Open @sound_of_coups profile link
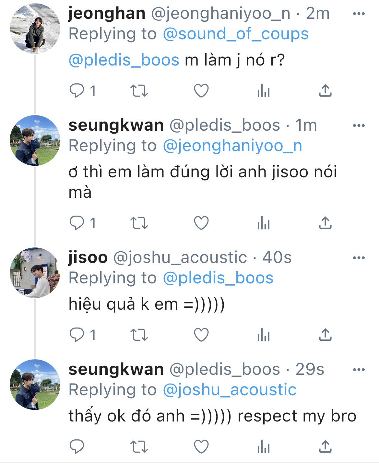Viewport: 379px width, 463px height. pos(236,34)
